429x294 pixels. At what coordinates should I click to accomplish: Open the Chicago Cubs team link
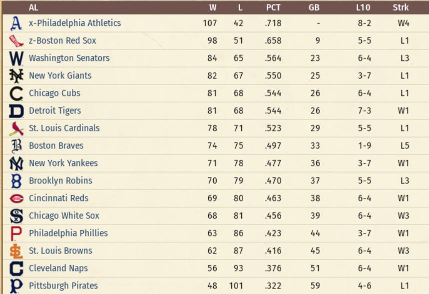pyautogui.click(x=54, y=93)
